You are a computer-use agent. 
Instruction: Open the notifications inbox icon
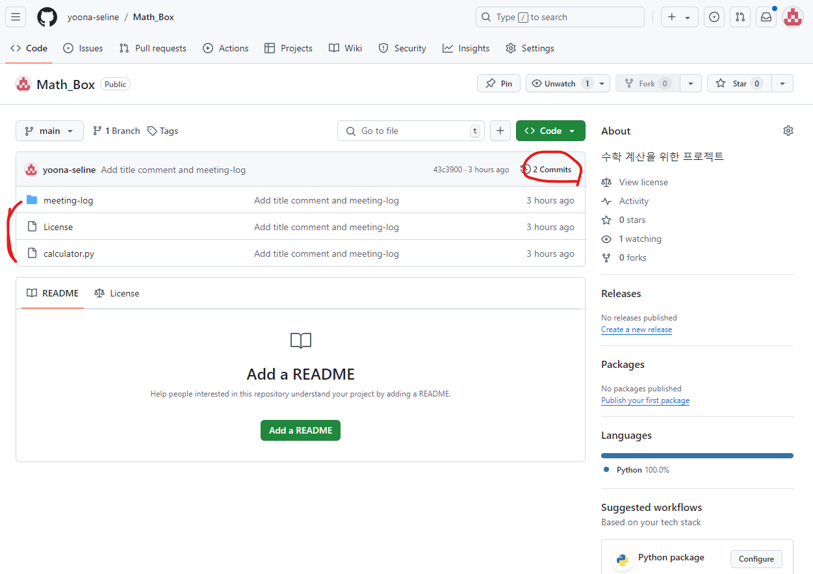pyautogui.click(x=766, y=17)
